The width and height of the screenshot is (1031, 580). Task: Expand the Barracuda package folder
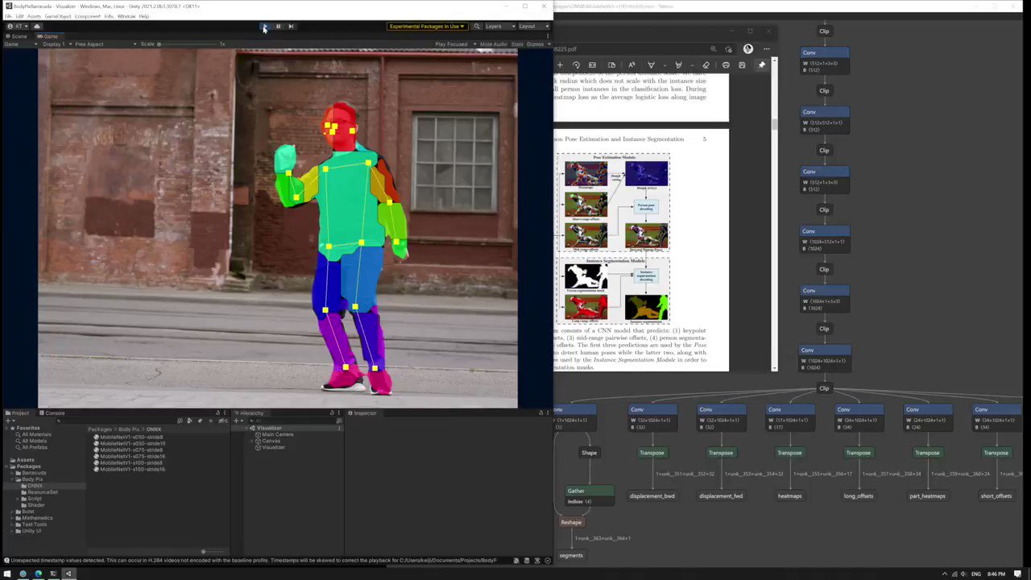[x=12, y=473]
